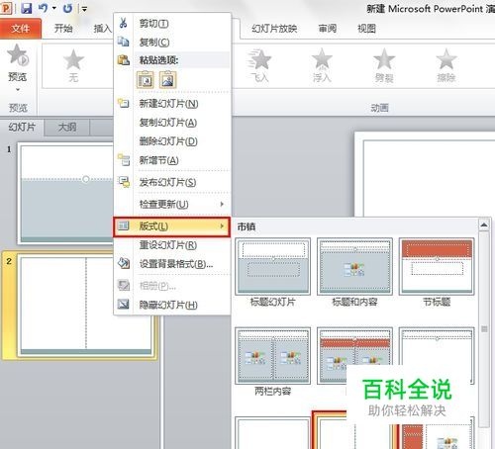The image size is (495, 449).
Task: Select the 擦除 animation effect
Action: 446,65
